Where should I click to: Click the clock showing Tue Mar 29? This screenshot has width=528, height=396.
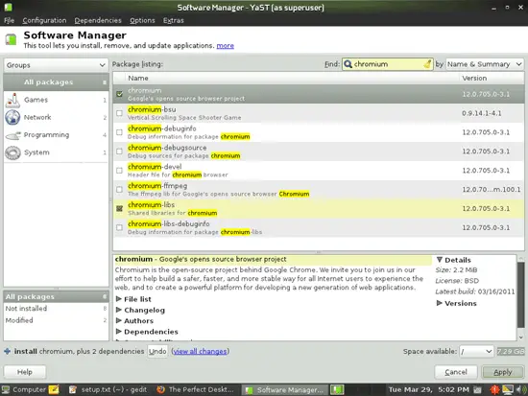tap(429, 389)
